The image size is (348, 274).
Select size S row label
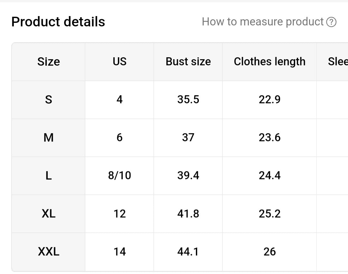point(48,99)
